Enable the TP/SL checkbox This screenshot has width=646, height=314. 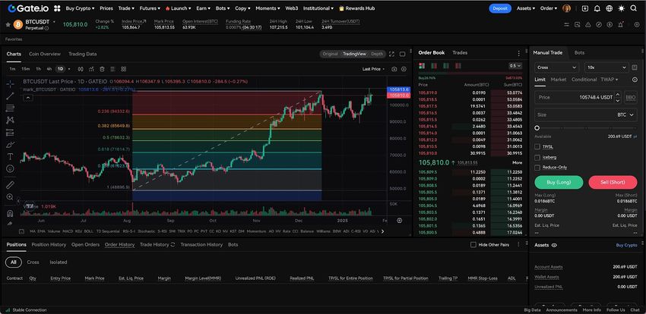[x=538, y=146]
